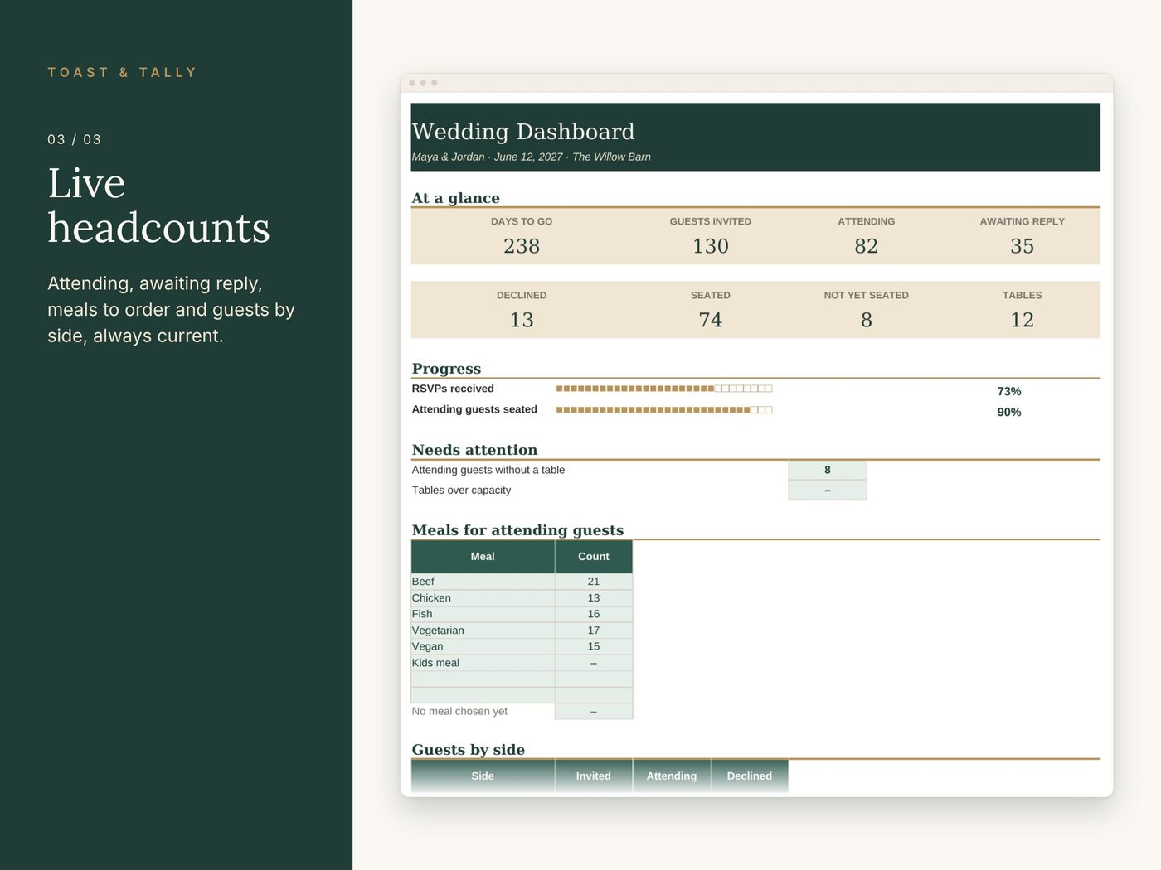The width and height of the screenshot is (1161, 870).
Task: Click the Awaiting Reply count 35
Action: click(x=1023, y=246)
